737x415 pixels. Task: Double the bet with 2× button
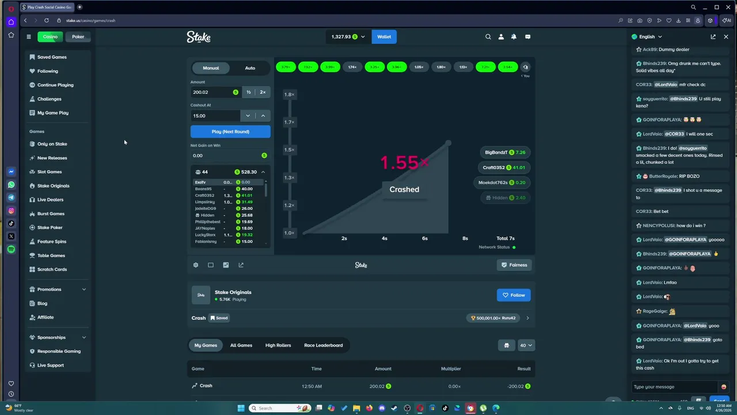263,92
